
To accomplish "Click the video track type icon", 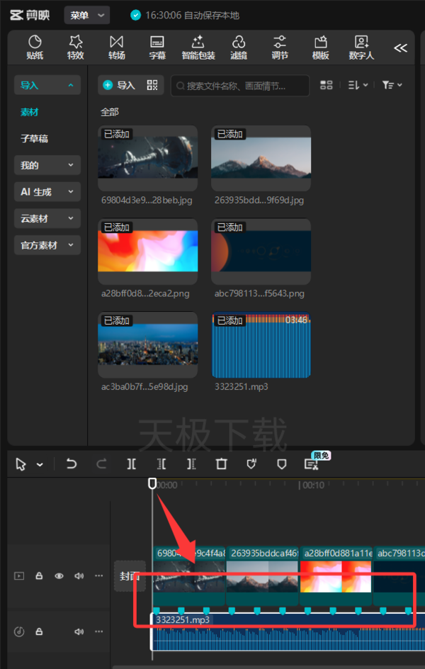I will click(x=19, y=576).
